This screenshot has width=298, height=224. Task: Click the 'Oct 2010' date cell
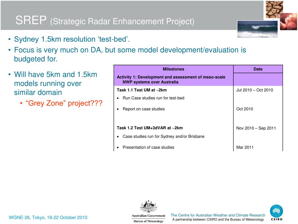[x=244, y=109]
